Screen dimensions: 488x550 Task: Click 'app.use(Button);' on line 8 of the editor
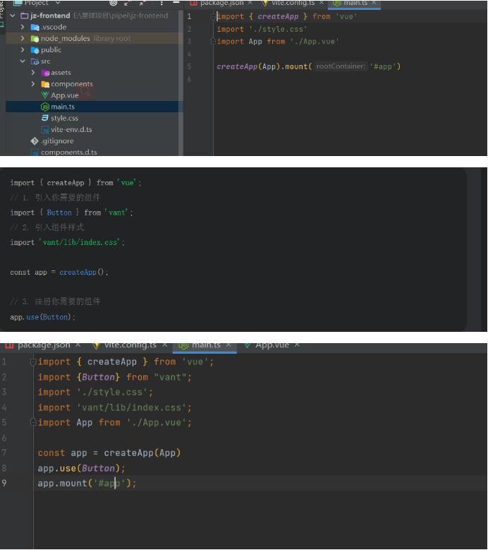pos(81,468)
